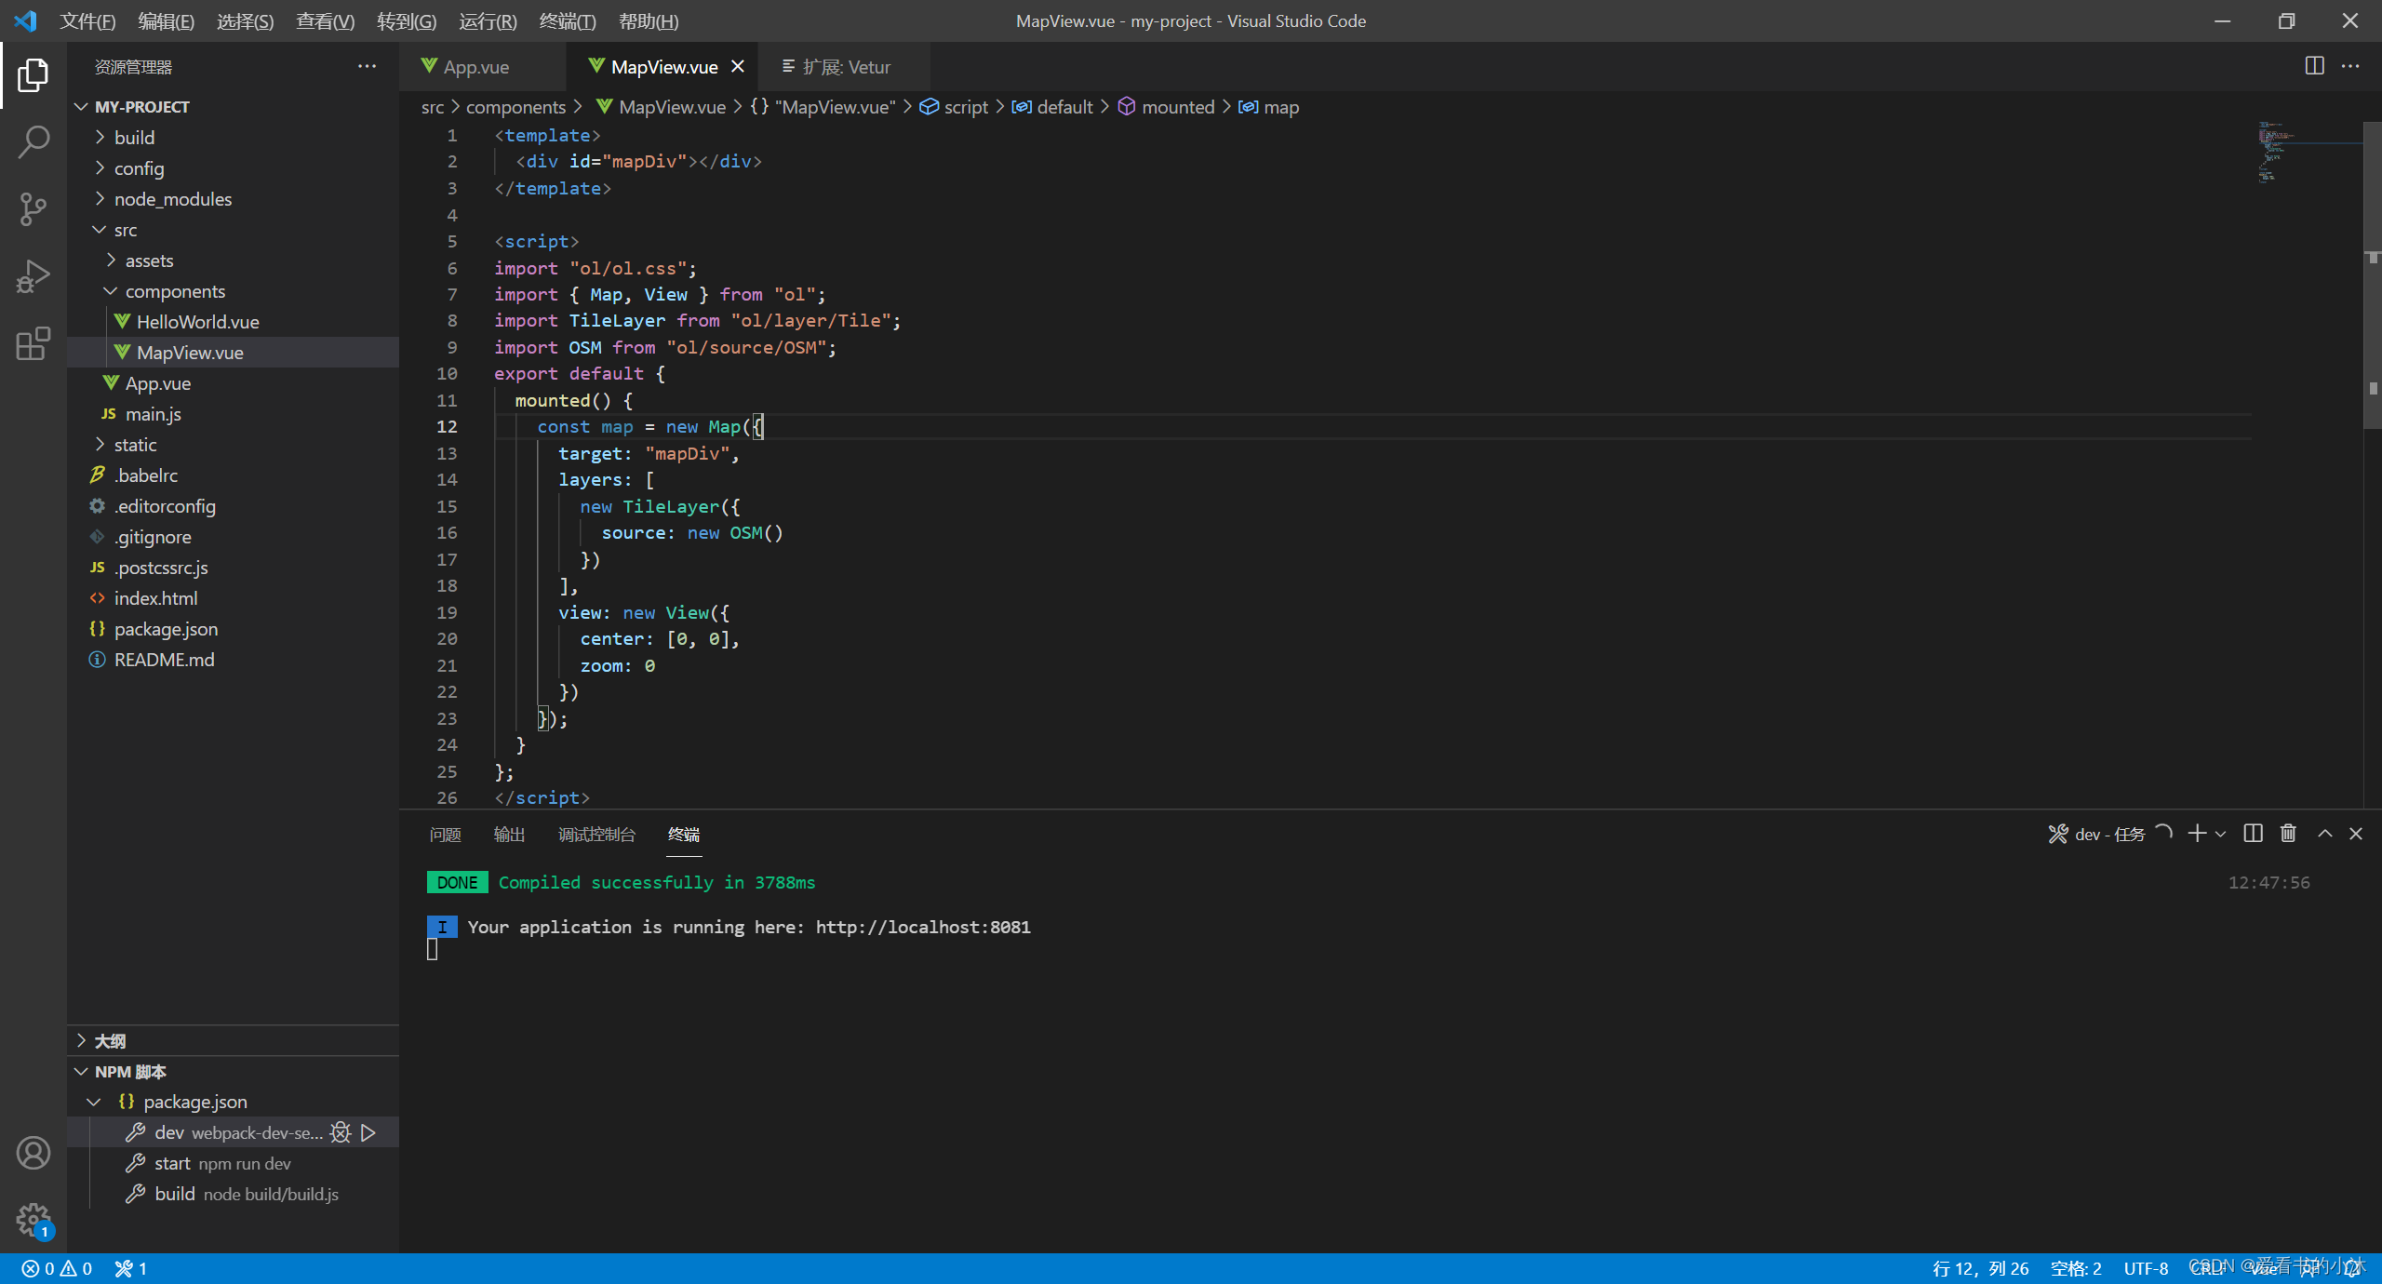Screen dimensions: 2382x1284
Task: Select the build node build/build.js script
Action: coord(234,1194)
